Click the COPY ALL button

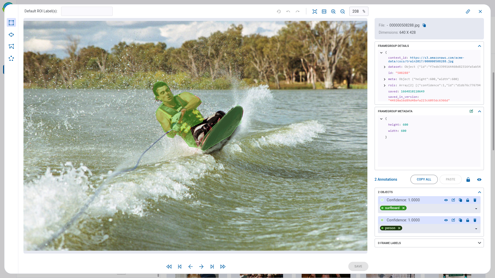[x=424, y=179]
